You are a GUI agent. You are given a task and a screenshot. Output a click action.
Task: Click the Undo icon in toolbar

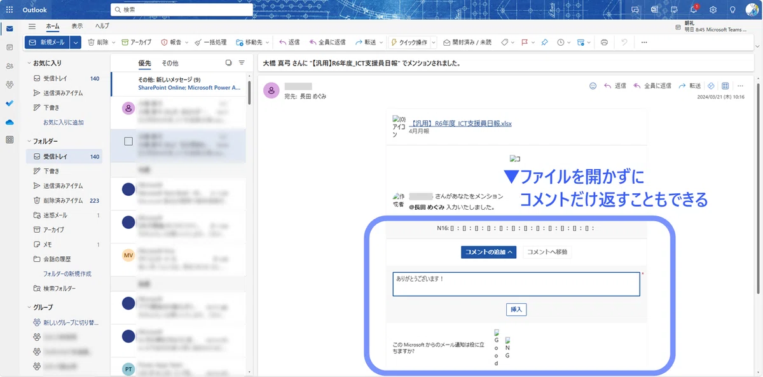tap(624, 42)
